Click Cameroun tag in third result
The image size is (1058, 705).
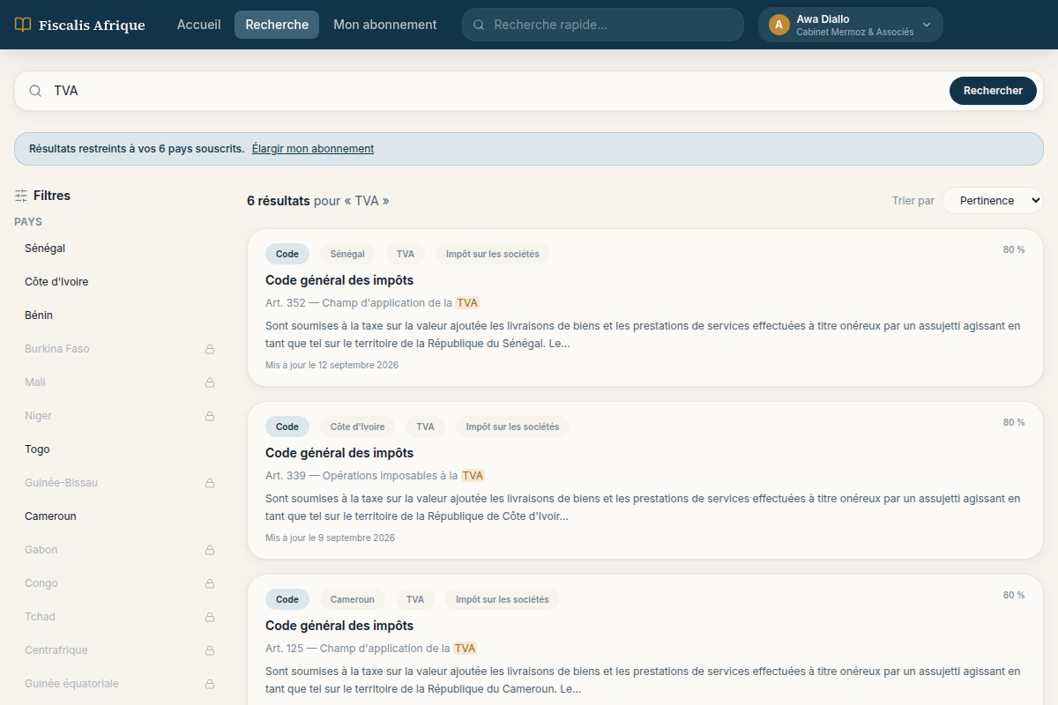tap(353, 599)
